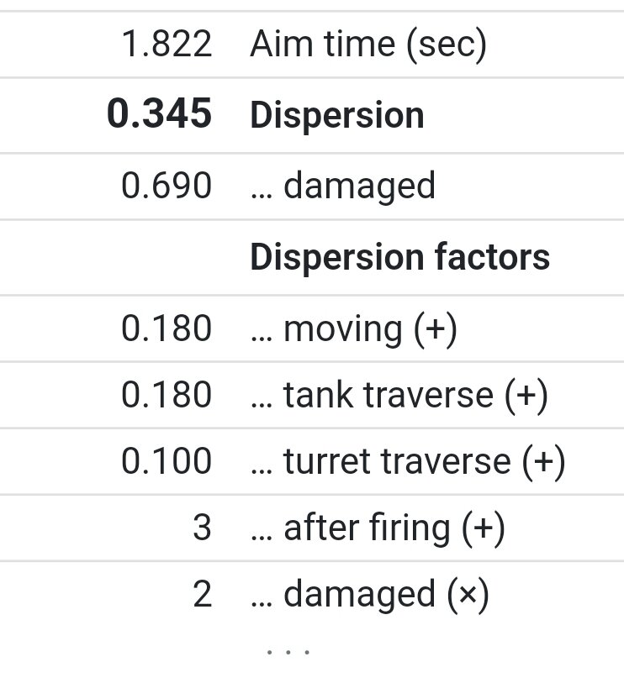Click the 0.690 damaged dispersion value

pos(167,186)
